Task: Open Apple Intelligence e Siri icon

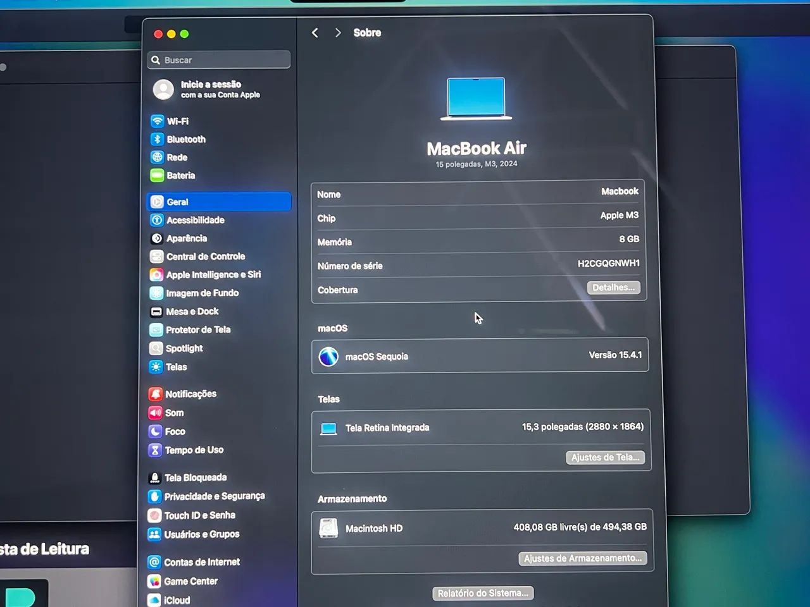Action: click(x=156, y=275)
